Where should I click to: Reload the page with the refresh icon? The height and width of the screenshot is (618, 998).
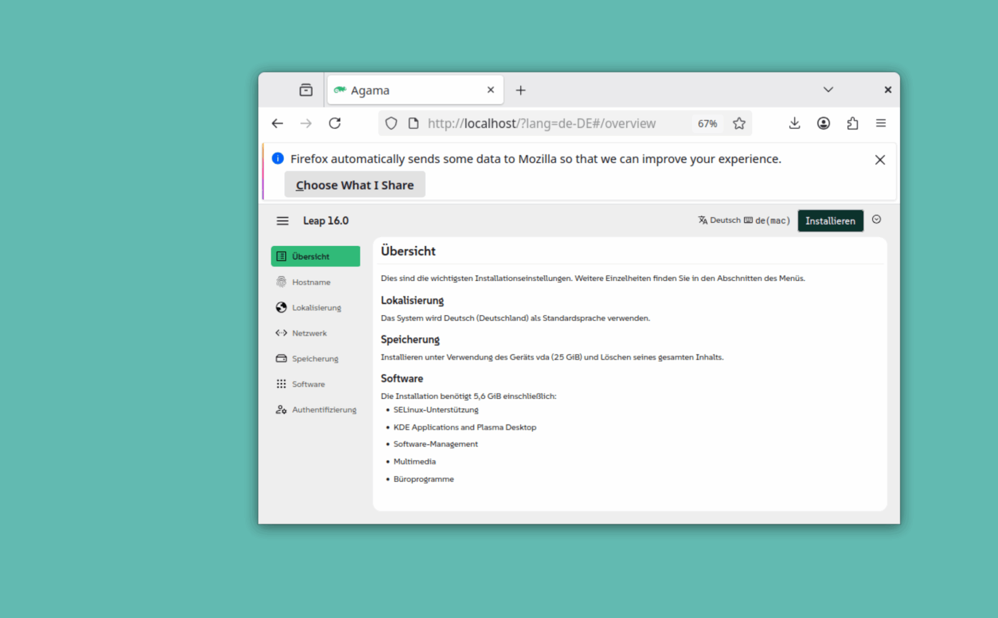click(x=335, y=123)
